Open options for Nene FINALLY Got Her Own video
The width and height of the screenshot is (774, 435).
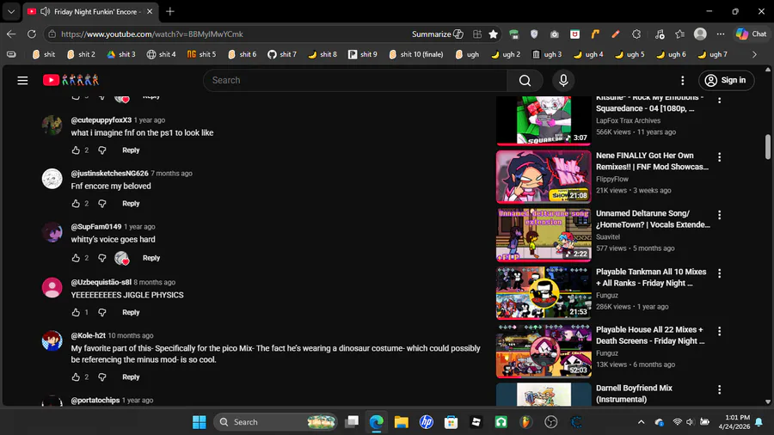[x=719, y=156]
